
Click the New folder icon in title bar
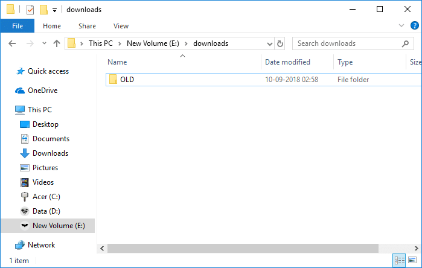pos(43,10)
